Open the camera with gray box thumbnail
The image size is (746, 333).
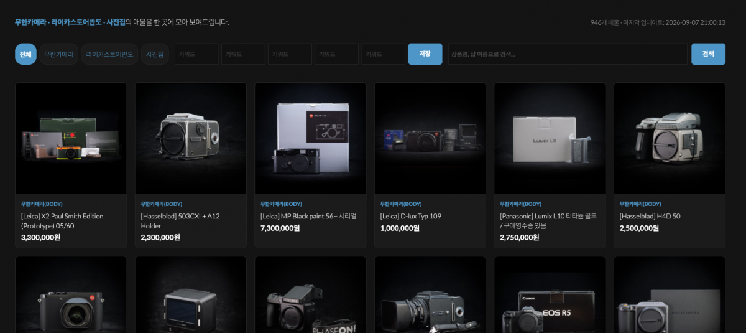[670, 295]
